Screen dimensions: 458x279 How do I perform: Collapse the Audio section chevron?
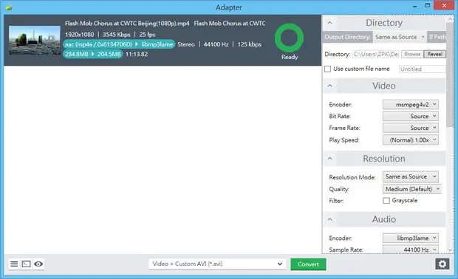tap(329, 219)
